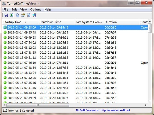Screen dimensions: 154x115
Task: Open the File menu
Action: click(x=6, y=9)
